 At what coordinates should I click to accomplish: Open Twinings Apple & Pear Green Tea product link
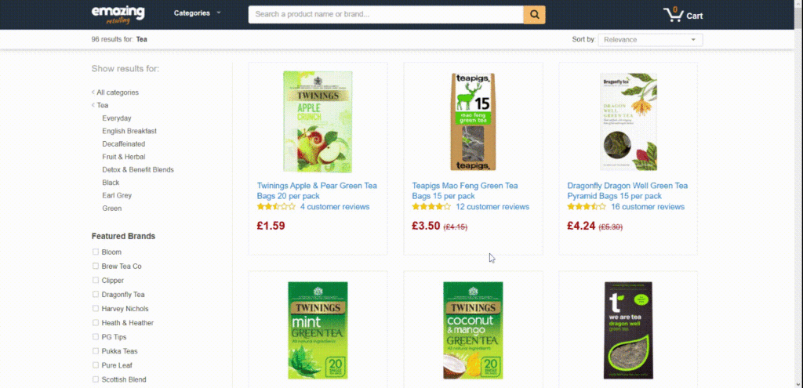coord(317,191)
